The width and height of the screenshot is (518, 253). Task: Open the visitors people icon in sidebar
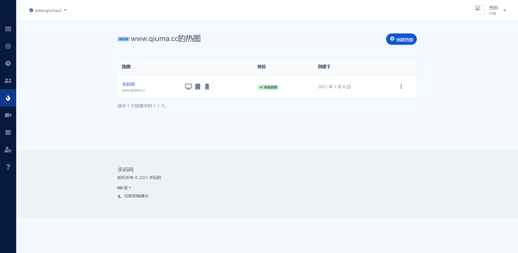pyautogui.click(x=8, y=81)
